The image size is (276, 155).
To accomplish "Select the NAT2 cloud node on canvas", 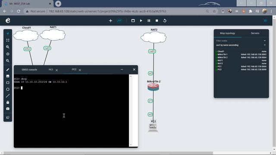I will (x=154, y=37).
